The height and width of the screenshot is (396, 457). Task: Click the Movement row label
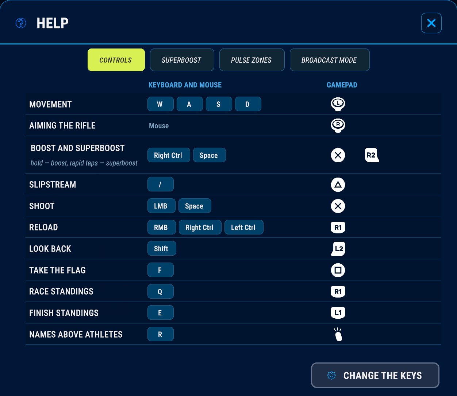tap(50, 104)
